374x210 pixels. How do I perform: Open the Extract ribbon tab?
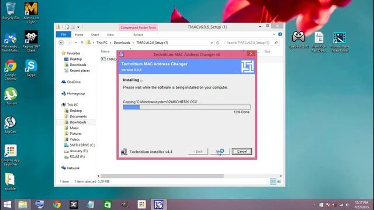(138, 34)
